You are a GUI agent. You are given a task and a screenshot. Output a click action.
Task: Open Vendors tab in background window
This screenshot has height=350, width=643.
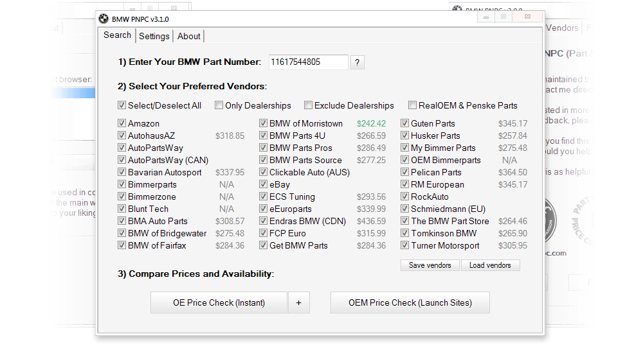pos(562,28)
